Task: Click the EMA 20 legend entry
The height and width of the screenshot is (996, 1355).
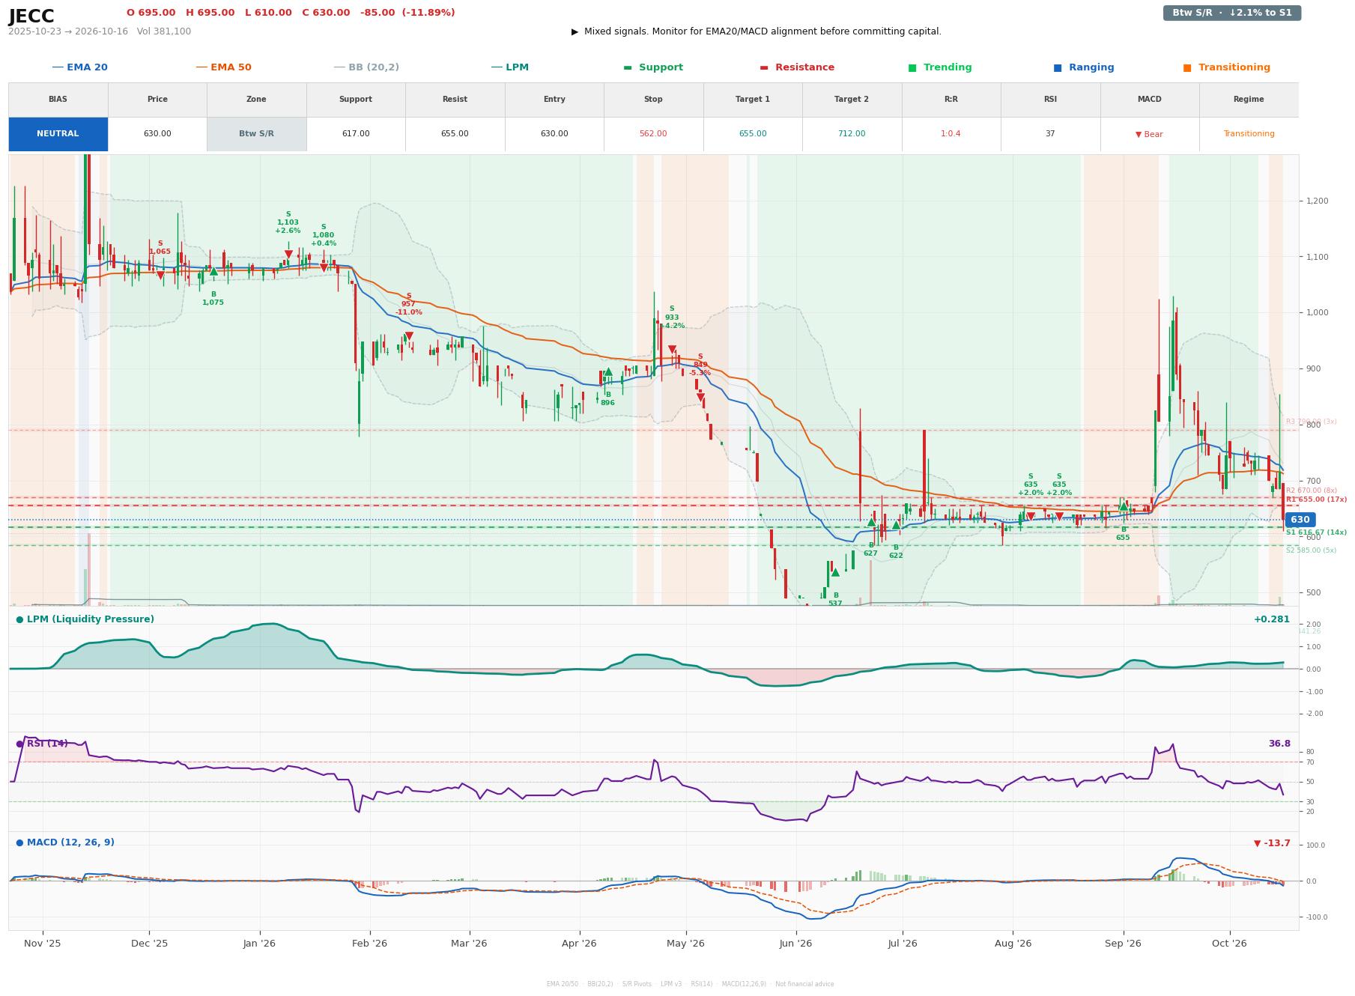Action: click(x=79, y=67)
